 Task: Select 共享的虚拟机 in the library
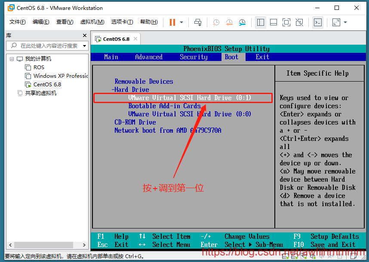(41, 93)
